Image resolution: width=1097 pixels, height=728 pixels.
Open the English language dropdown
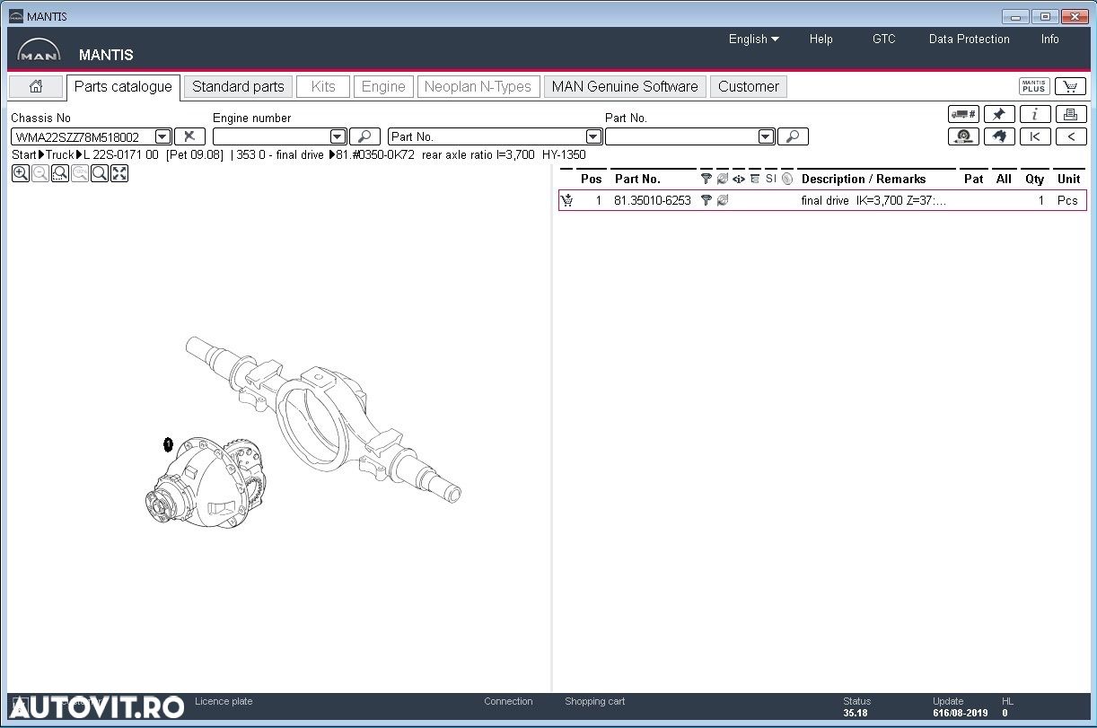[754, 39]
